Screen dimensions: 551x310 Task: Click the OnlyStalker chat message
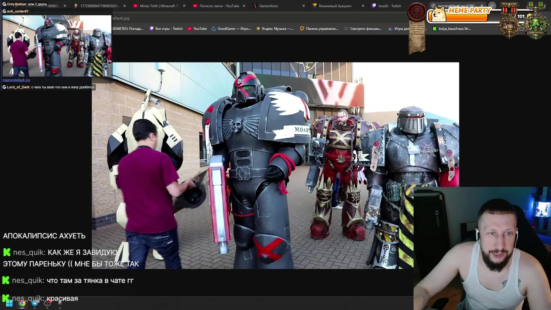pos(25,4)
